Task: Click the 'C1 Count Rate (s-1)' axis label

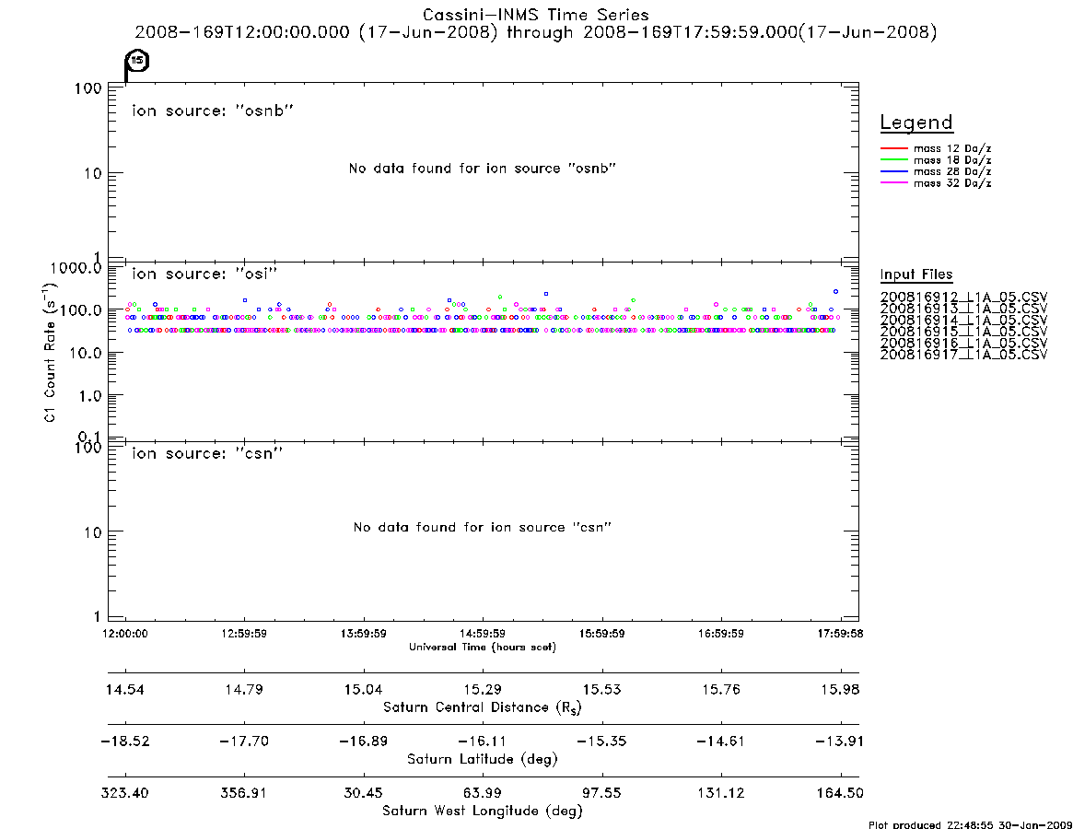Action: click(49, 351)
